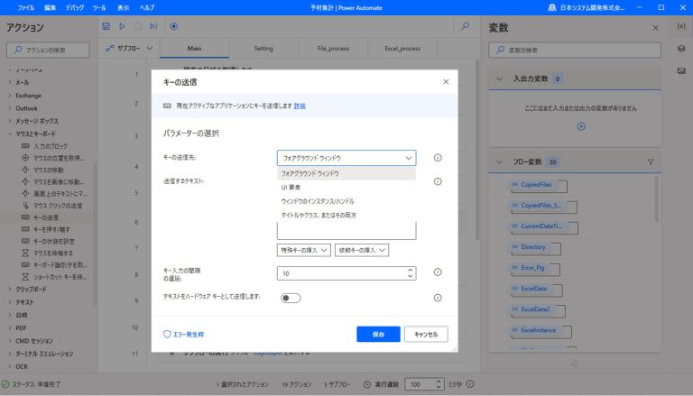Select the 入力のブロック action
This screenshot has height=396, width=693.
click(51, 146)
